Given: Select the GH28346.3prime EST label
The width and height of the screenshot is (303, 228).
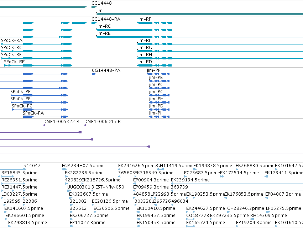Looking at the screenshot, I should 246,209.
